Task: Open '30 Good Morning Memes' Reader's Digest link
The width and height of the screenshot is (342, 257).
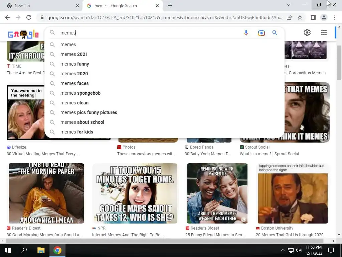Action: click(44, 235)
